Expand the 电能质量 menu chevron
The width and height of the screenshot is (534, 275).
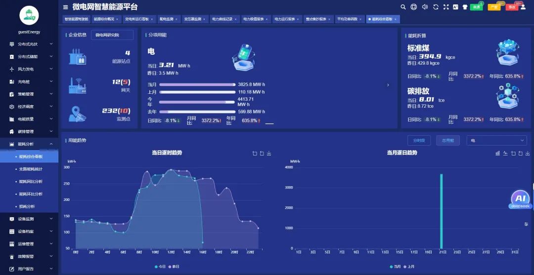tap(51, 119)
